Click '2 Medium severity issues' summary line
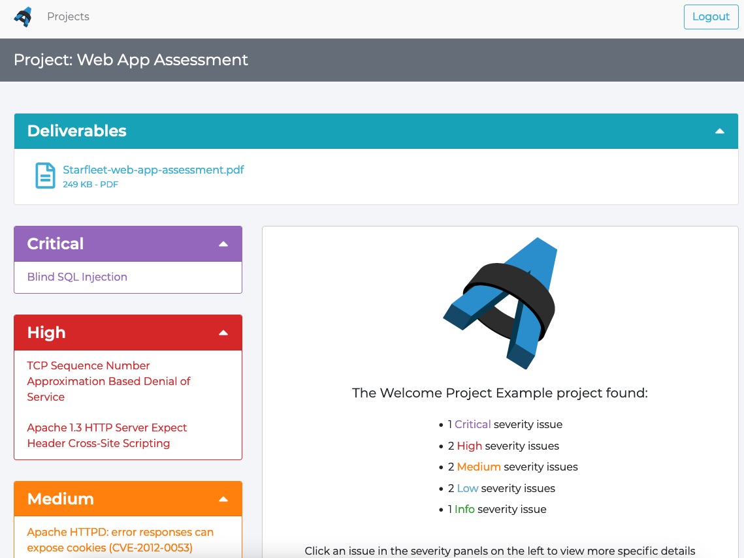The width and height of the screenshot is (744, 558). point(513,467)
